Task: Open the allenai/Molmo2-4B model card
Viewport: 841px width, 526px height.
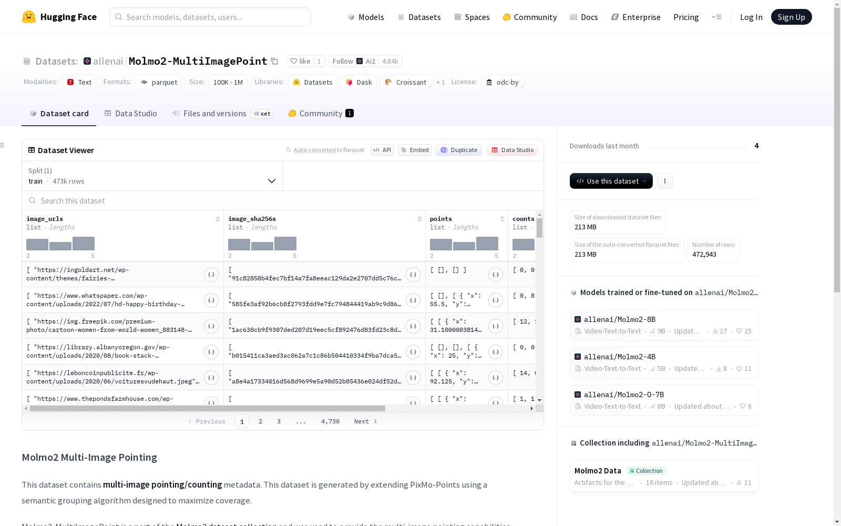Action: click(x=664, y=362)
